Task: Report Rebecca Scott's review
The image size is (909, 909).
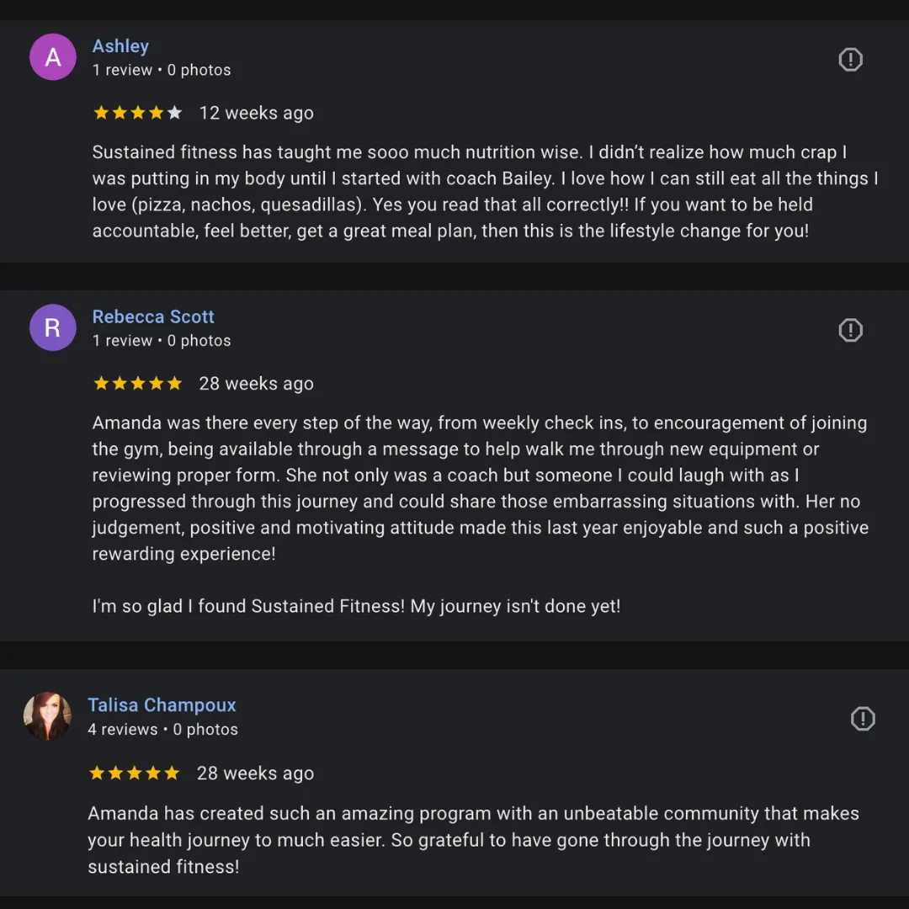Action: tap(851, 330)
